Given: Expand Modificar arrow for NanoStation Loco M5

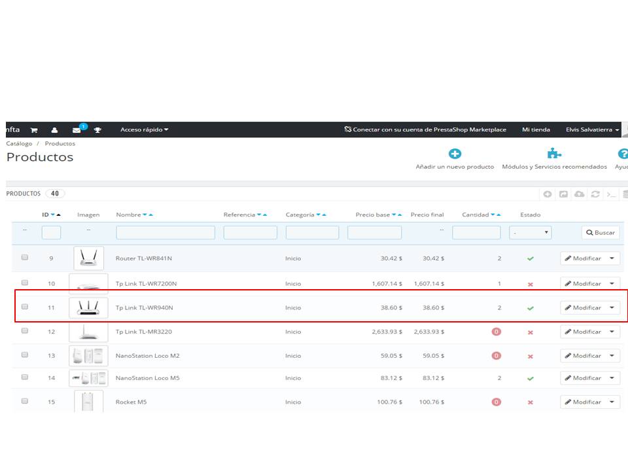Looking at the screenshot, I should click(x=612, y=378).
